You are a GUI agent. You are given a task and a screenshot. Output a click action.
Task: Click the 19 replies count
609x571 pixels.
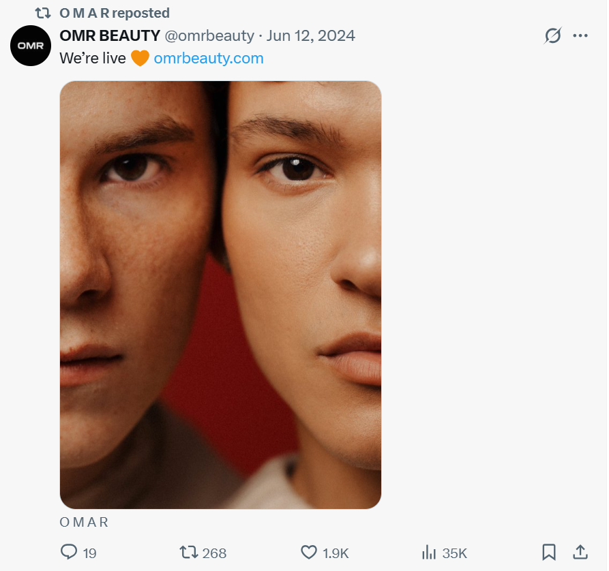pos(89,553)
